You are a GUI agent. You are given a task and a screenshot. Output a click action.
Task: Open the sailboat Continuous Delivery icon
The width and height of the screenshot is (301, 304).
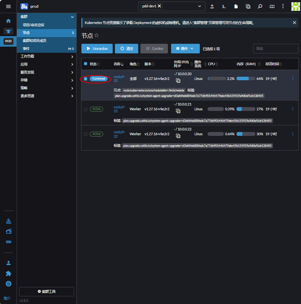click(9, 221)
